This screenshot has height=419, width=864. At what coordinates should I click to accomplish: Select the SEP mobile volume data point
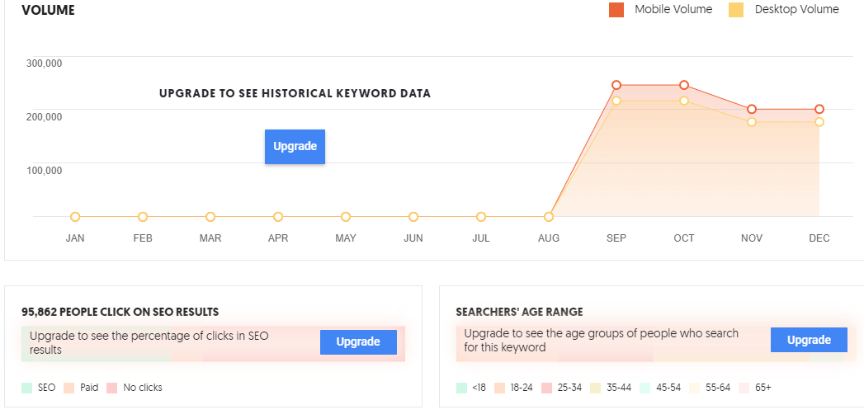616,85
